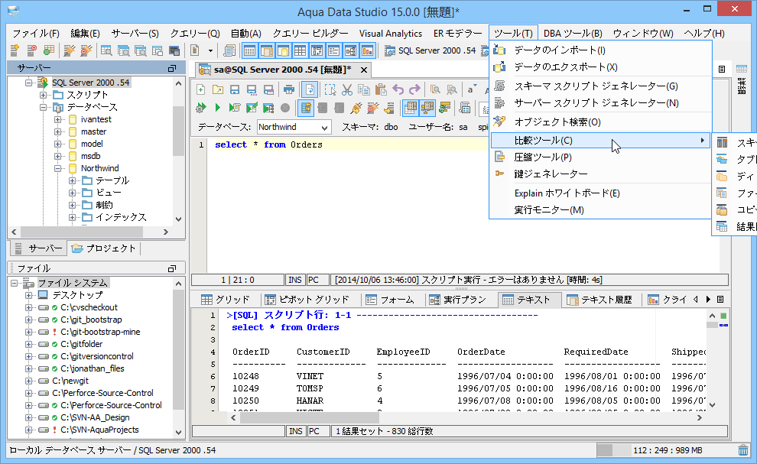The height and width of the screenshot is (464, 757).
Task: Collapse the Northwind database node
Action: (x=57, y=168)
